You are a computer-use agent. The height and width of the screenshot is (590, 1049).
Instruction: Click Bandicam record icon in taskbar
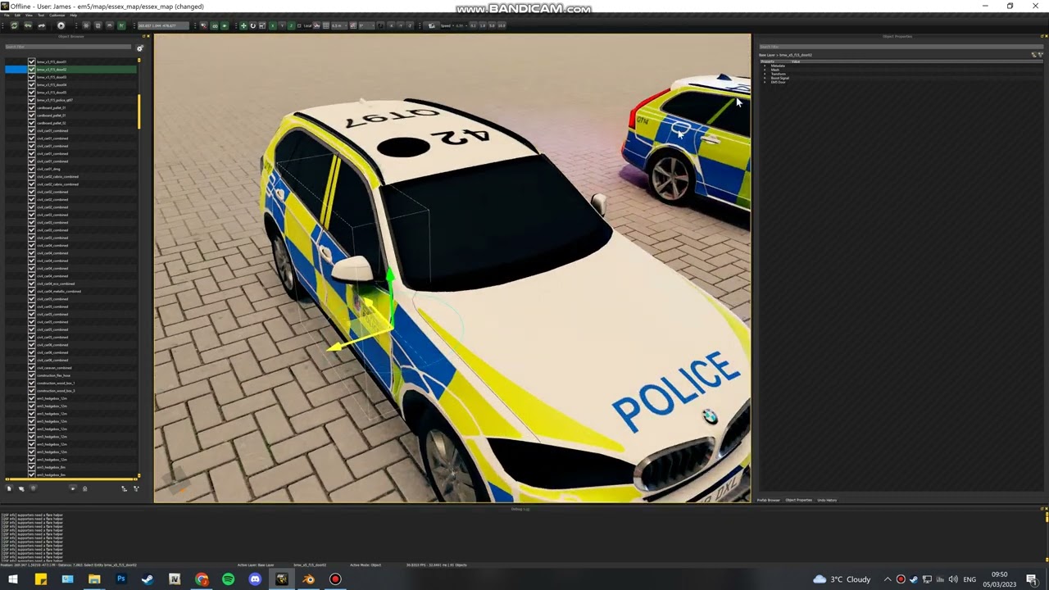(x=335, y=579)
